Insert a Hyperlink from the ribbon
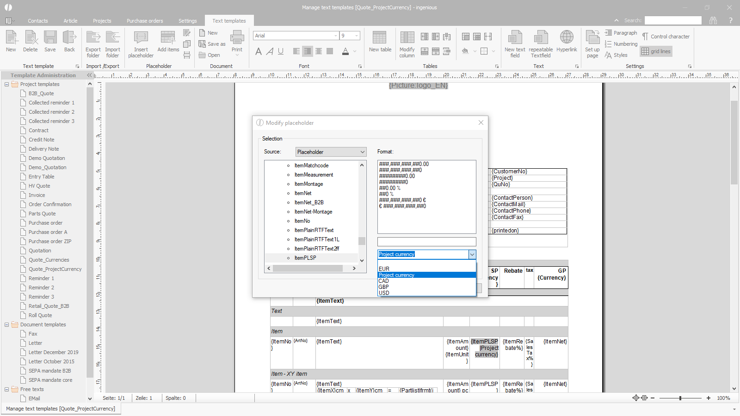The image size is (740, 416). click(x=567, y=38)
